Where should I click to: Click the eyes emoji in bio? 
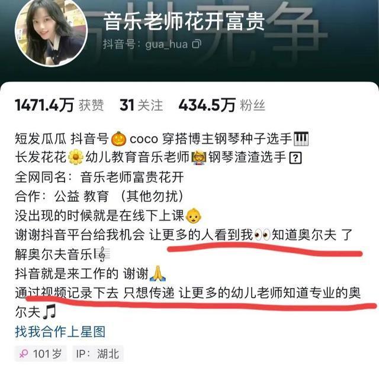point(262,235)
